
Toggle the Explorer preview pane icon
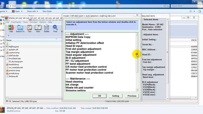click(200, 11)
